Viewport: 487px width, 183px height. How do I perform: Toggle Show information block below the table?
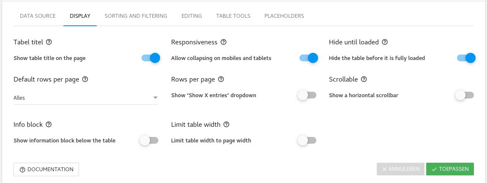coord(149,140)
